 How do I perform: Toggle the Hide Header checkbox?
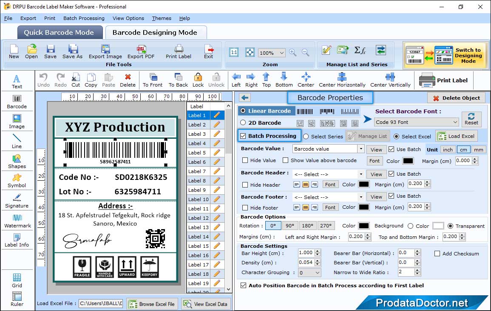[x=245, y=185]
